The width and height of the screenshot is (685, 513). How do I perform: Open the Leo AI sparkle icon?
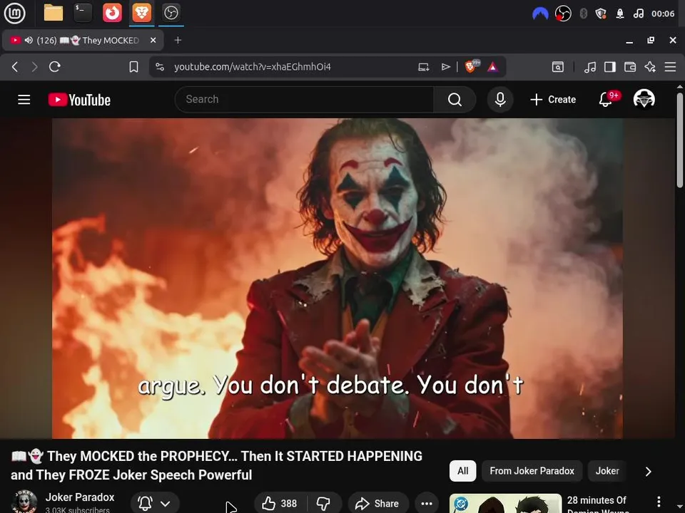(650, 67)
